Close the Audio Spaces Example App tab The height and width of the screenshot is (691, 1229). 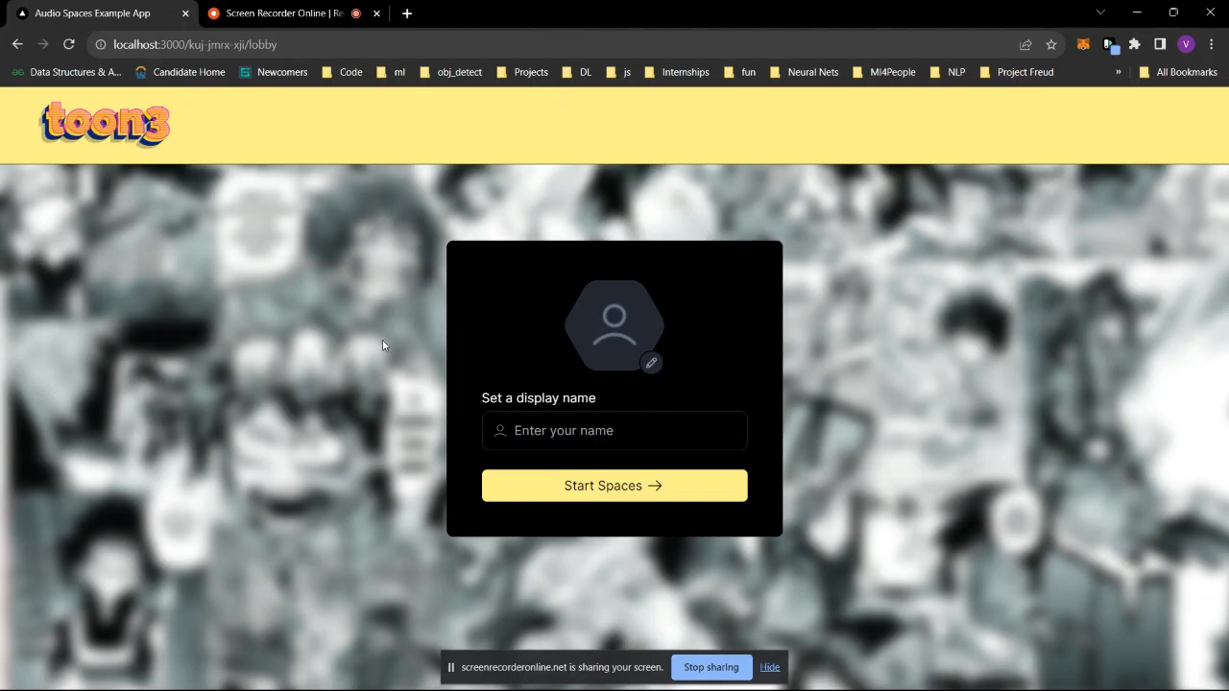(x=185, y=13)
